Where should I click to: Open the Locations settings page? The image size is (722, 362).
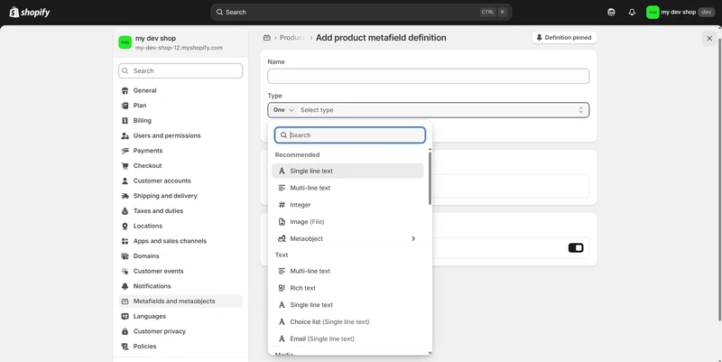point(180,226)
